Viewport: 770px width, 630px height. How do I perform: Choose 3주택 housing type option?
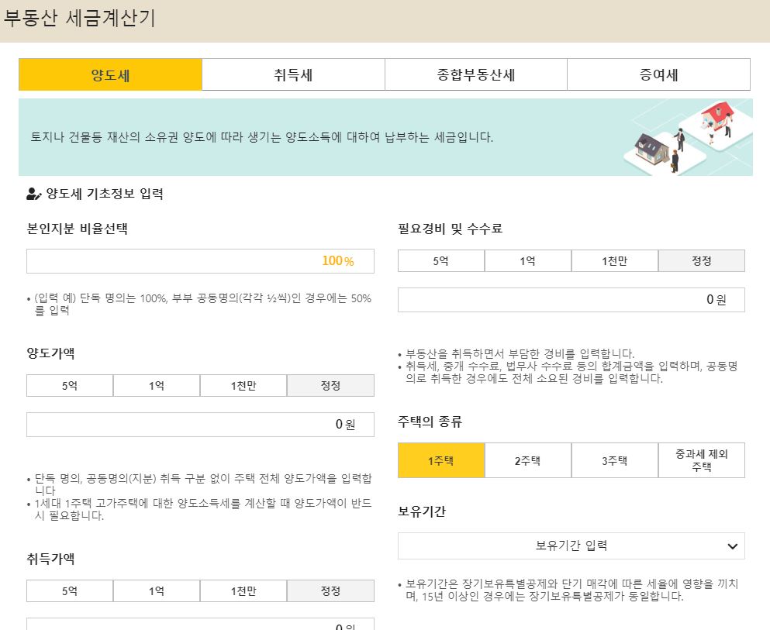pyautogui.click(x=615, y=460)
